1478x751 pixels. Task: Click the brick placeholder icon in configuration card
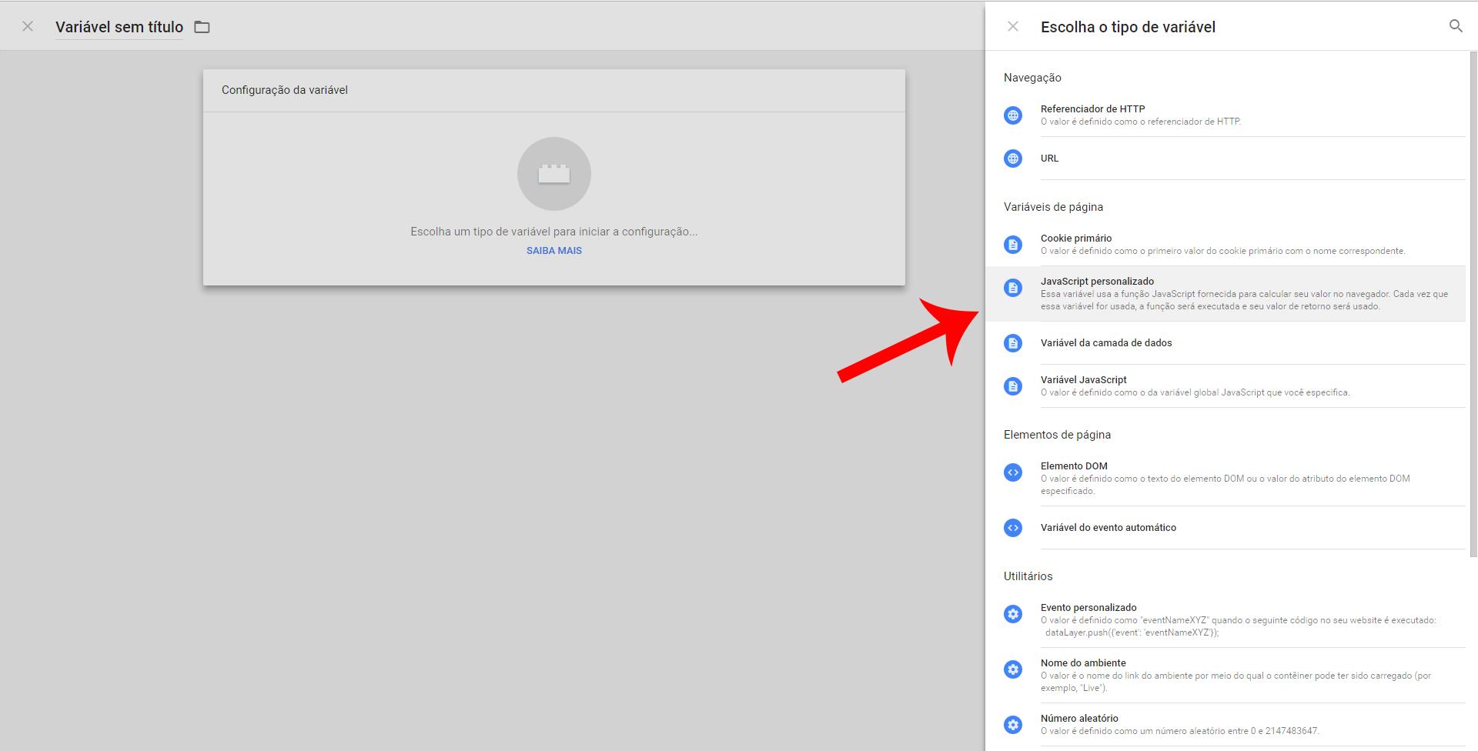click(x=553, y=174)
